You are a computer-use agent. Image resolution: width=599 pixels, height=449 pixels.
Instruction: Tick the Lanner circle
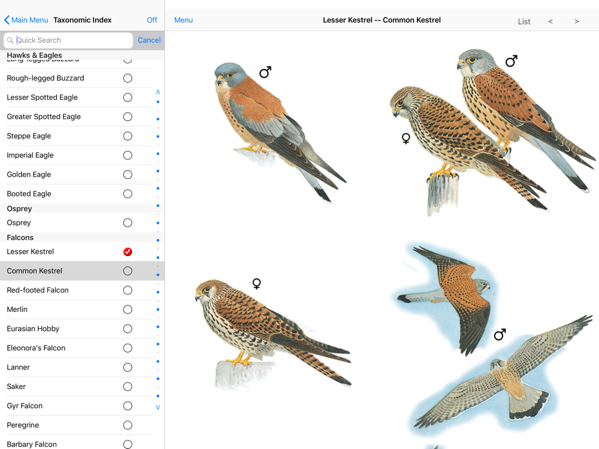pos(128,368)
